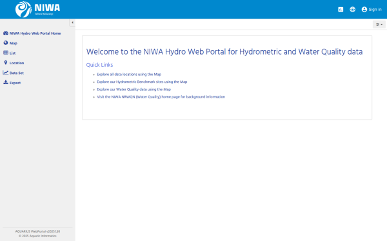This screenshot has height=241, width=387.
Task: Click the Welcome to the NIWA heading
Action: [224, 52]
